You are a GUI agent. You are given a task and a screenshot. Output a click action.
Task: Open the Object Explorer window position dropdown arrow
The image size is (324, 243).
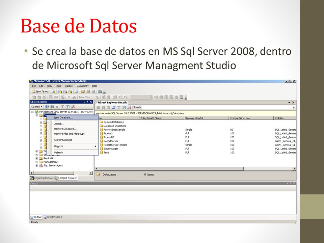[84, 102]
